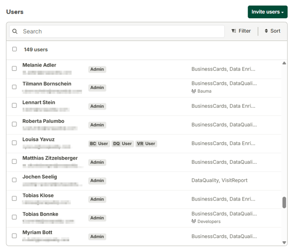The image size is (294, 250).
Task: Click the Developers group label
Action: (209, 222)
